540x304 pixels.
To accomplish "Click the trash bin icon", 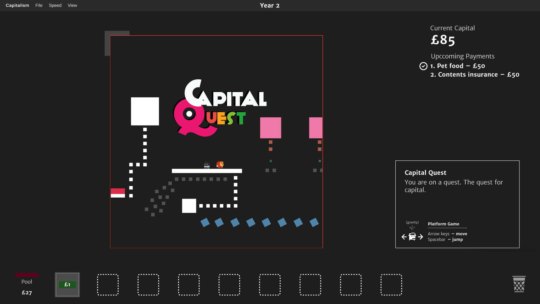I will (519, 284).
